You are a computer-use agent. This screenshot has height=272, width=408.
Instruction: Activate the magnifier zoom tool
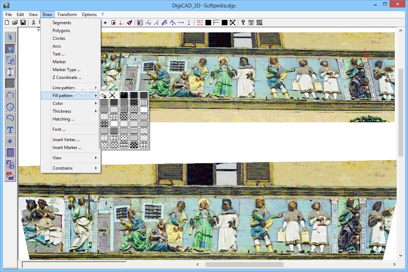click(x=10, y=49)
